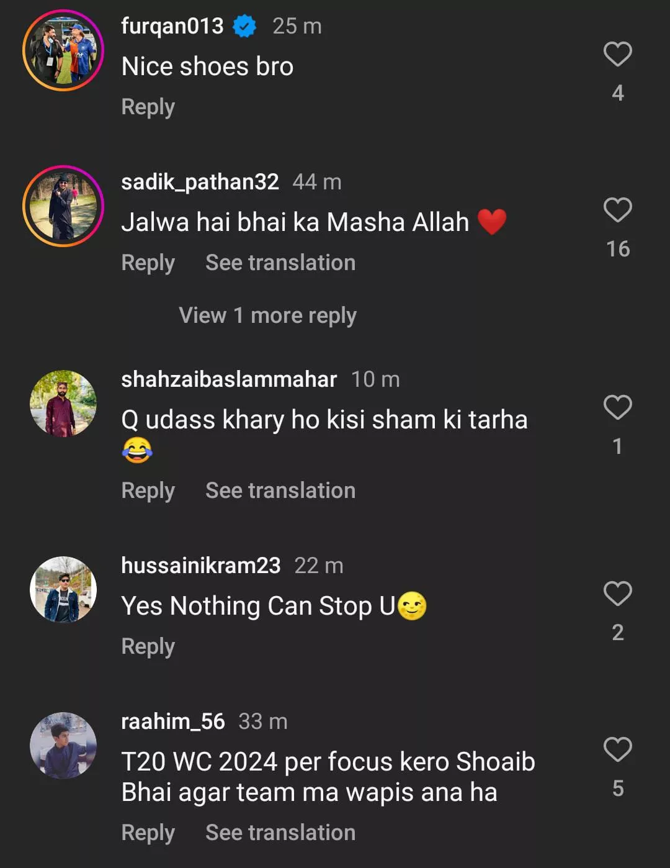
Task: Tap hussainikram23's avatar
Action: [x=63, y=590]
